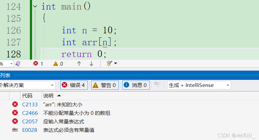Click line number 126 in gutter
Viewport: 259px width, 140px height.
click(x=14, y=31)
